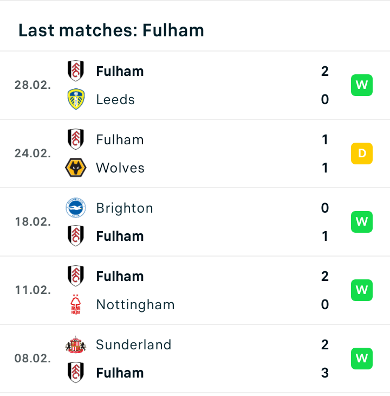Viewport: 390px width, 396px height.
Task: Open the Sunderland team name link
Action: click(134, 344)
